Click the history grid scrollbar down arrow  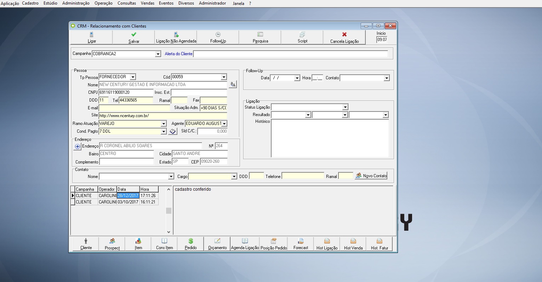[169, 232]
